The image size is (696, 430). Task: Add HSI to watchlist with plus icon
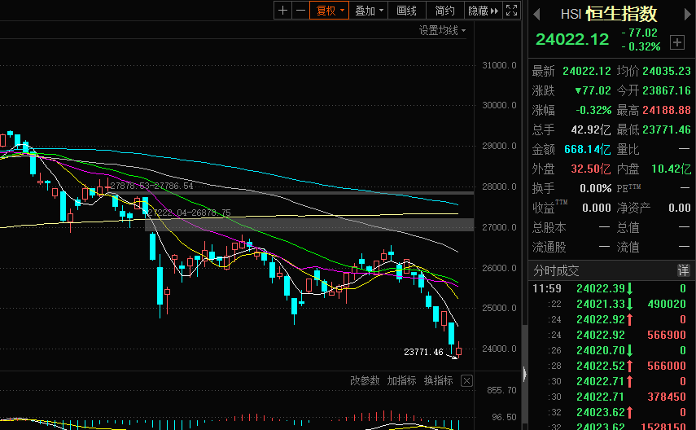tap(677, 42)
